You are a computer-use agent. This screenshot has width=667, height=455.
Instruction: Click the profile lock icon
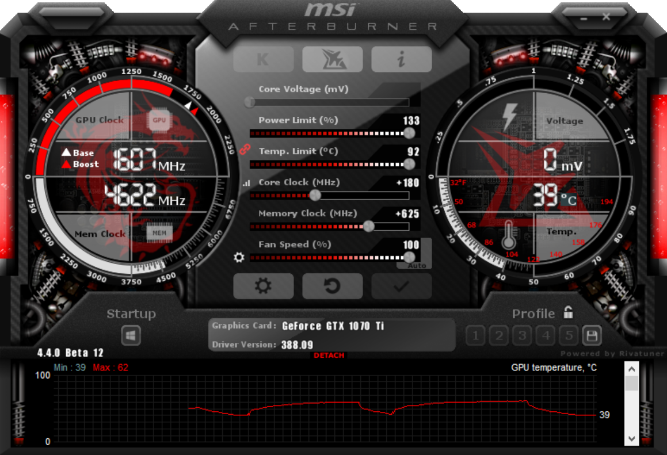coord(569,312)
